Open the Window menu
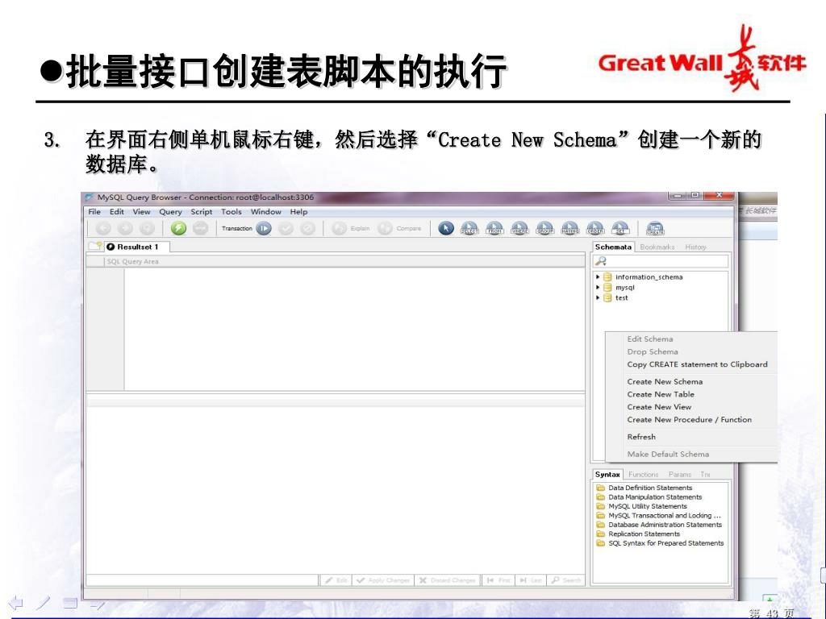This screenshot has height=619, width=826. click(265, 212)
